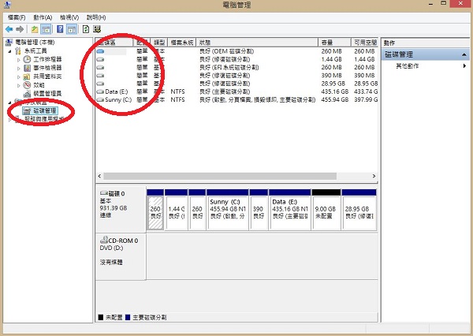Select 磁碟管理 in the left tree
The width and height of the screenshot is (473, 336).
(44, 111)
